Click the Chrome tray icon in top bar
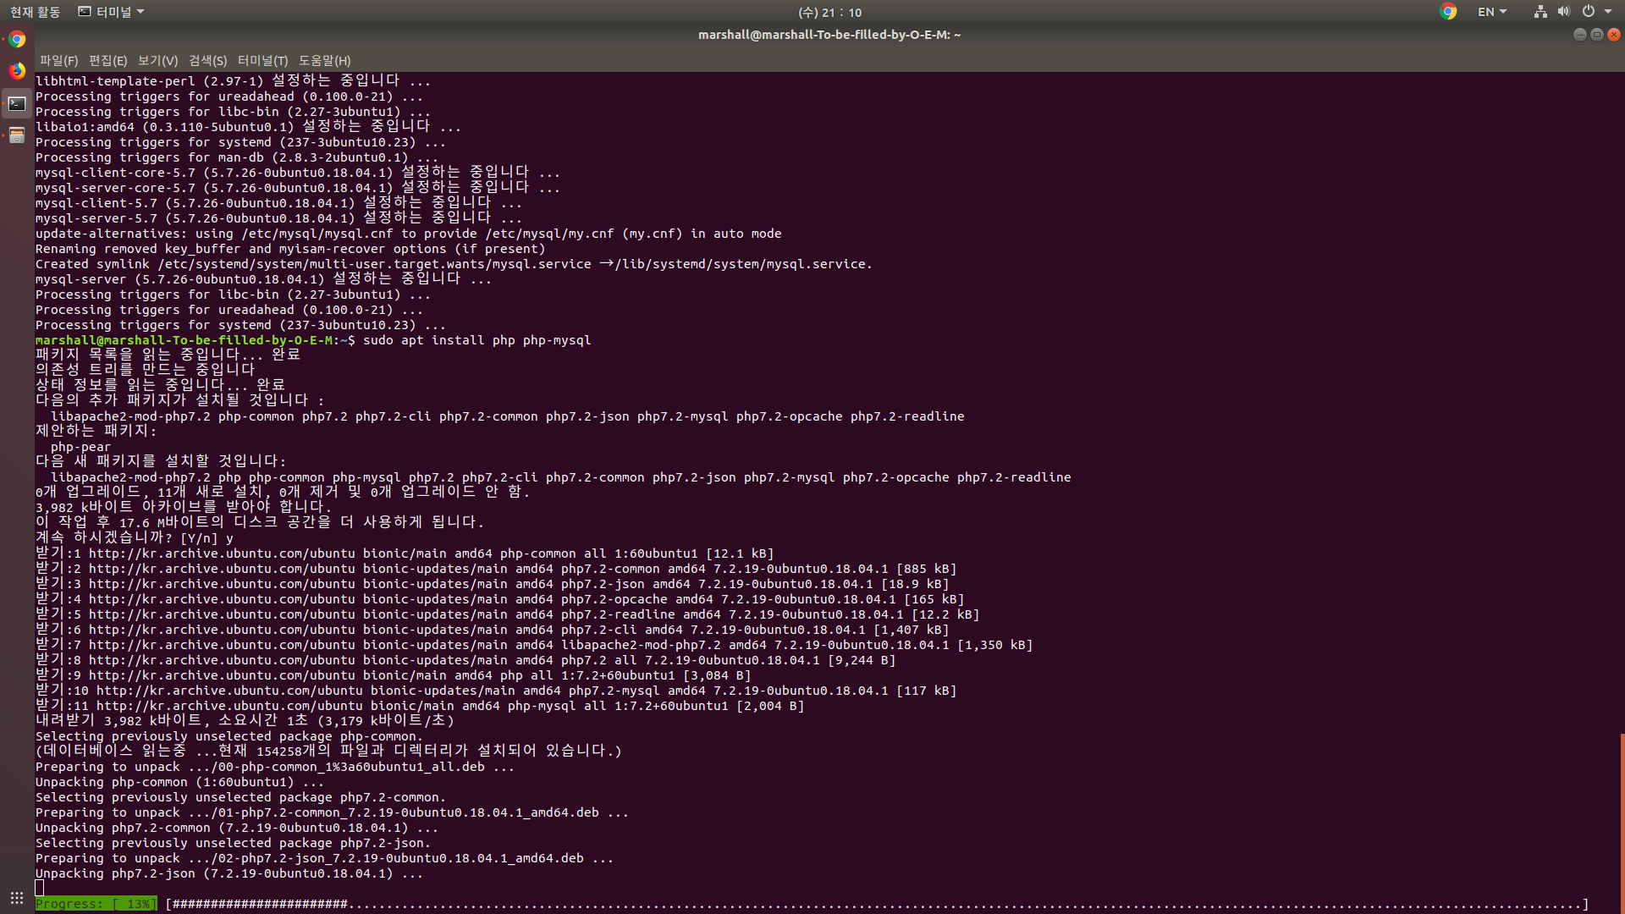 coord(1448,12)
